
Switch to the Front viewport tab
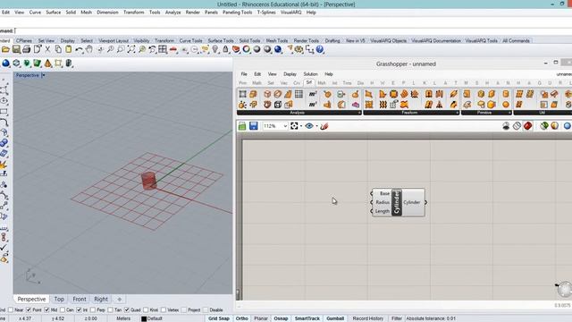(80, 299)
